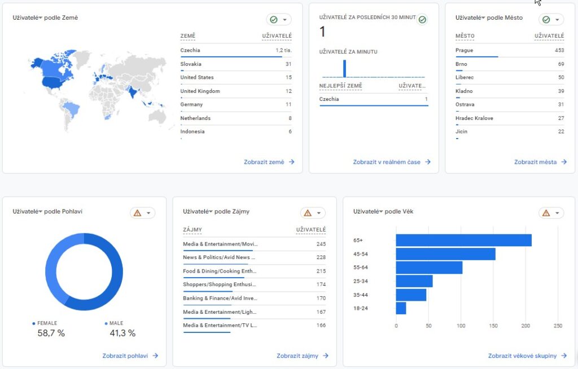Click the green check status icon in the Země card
Screen dimensions: 578x369
coord(274,20)
